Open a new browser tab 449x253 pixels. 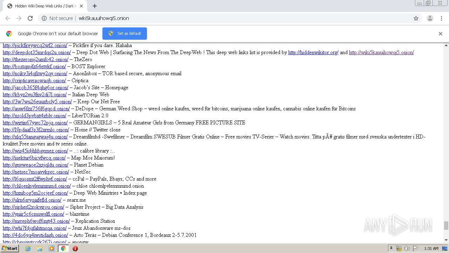click(x=95, y=6)
